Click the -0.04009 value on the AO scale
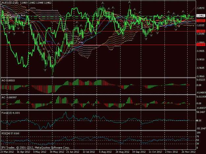 pyautogui.click(x=201, y=93)
